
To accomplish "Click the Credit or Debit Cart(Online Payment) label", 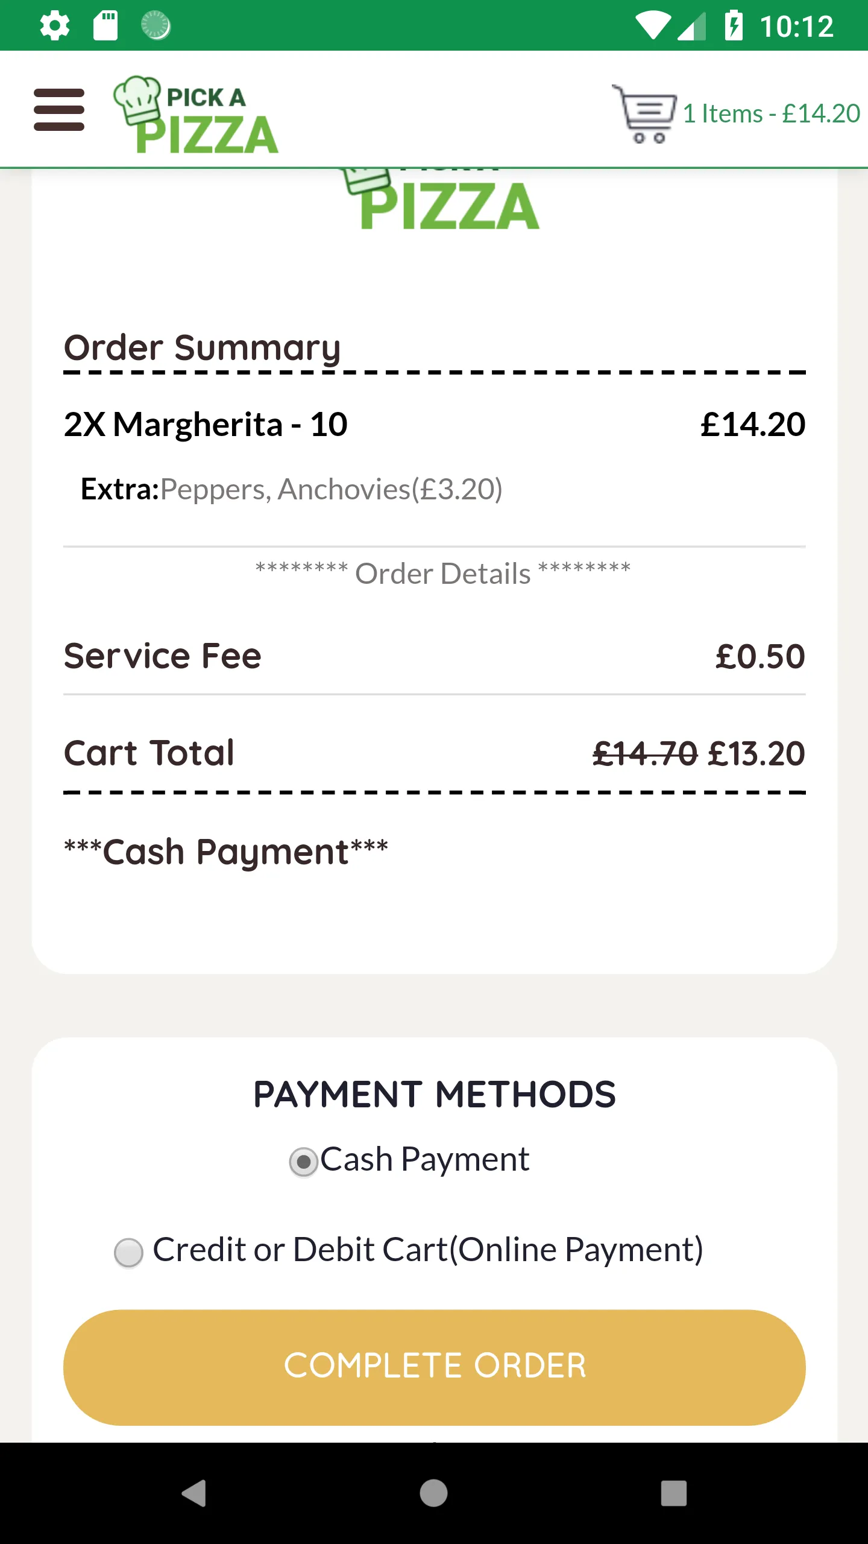I will (x=428, y=1249).
